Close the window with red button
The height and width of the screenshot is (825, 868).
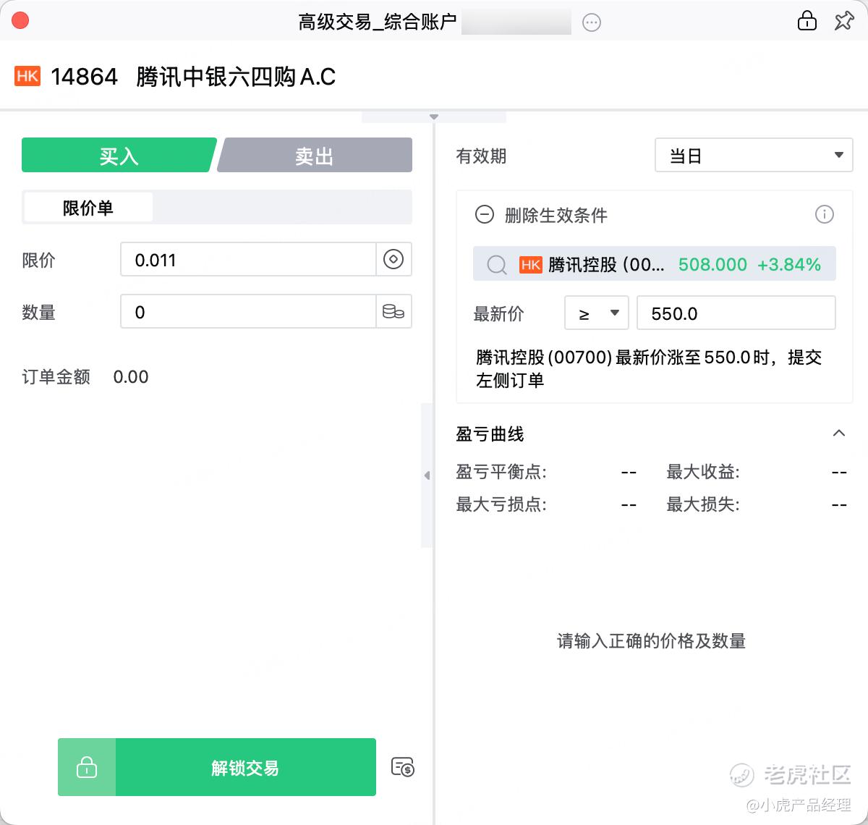(x=20, y=20)
